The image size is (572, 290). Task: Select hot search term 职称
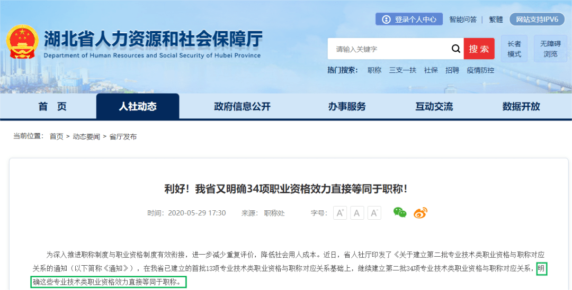point(374,70)
